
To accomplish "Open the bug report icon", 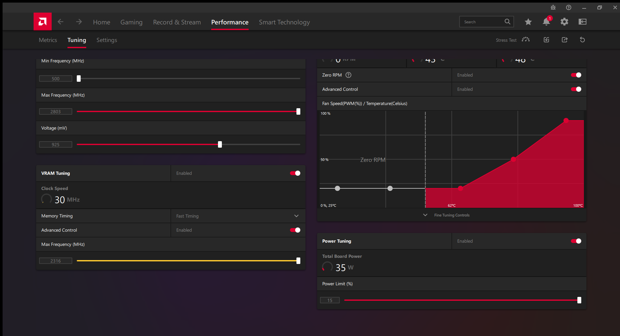I will 553,7.
